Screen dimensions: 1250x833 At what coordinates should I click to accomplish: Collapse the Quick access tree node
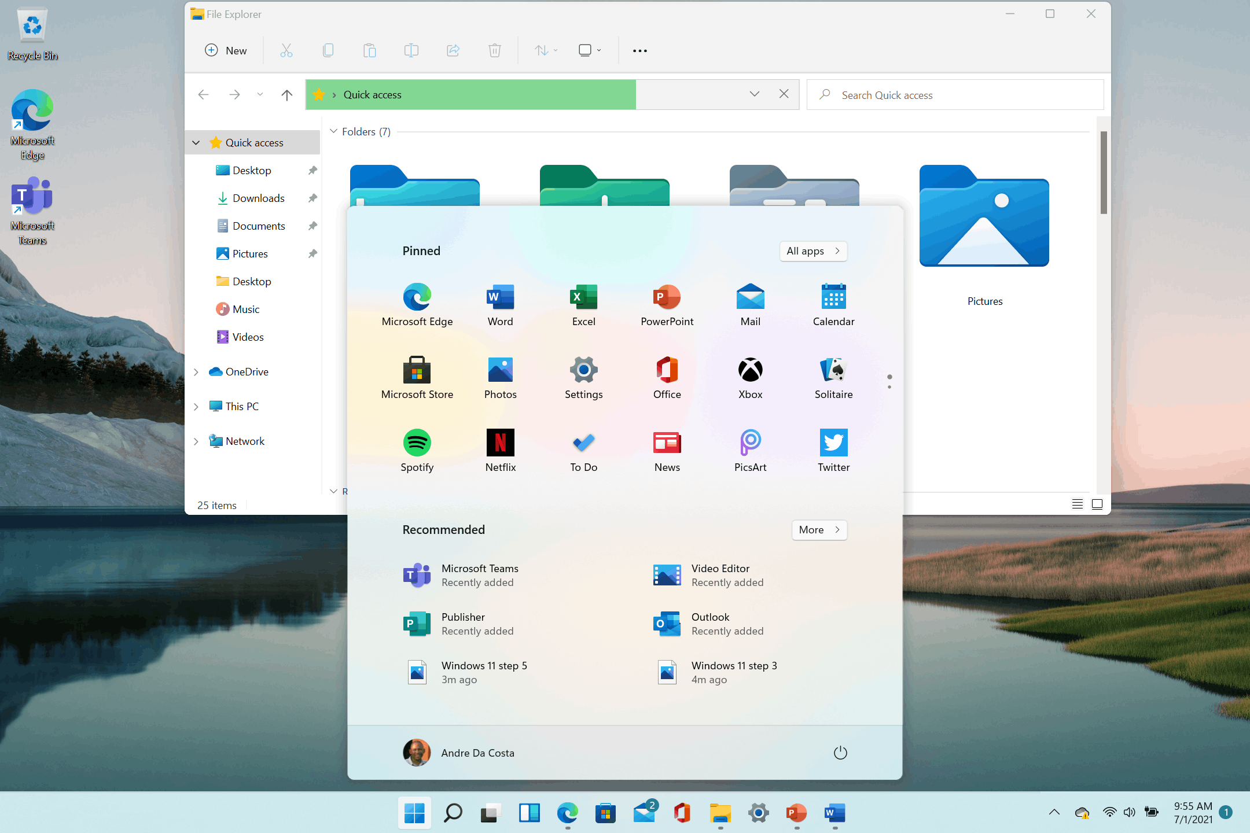tap(196, 142)
